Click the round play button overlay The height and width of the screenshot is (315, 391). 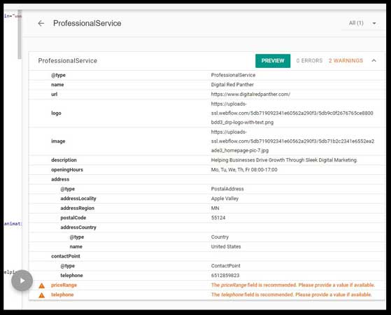pos(22,281)
